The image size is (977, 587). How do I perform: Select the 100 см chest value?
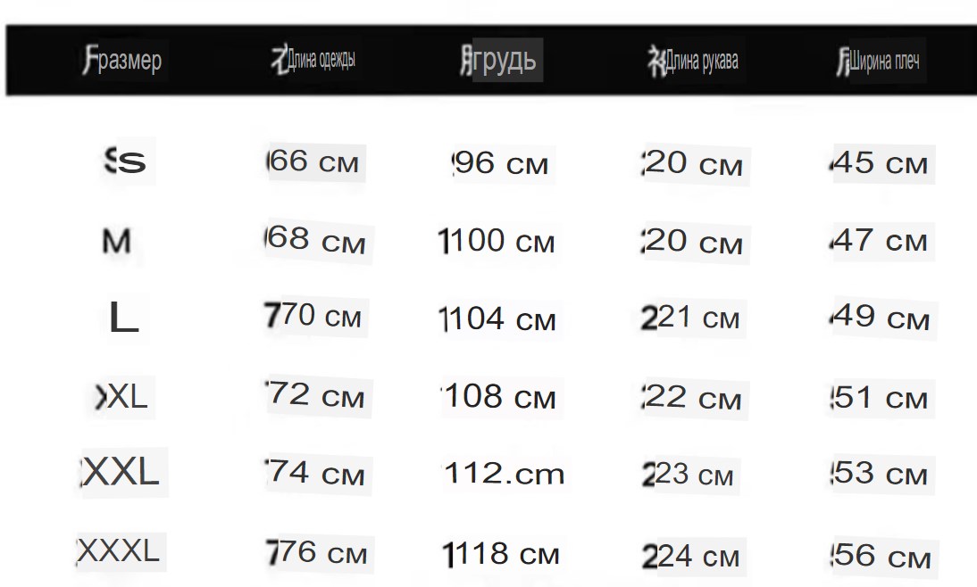click(497, 241)
